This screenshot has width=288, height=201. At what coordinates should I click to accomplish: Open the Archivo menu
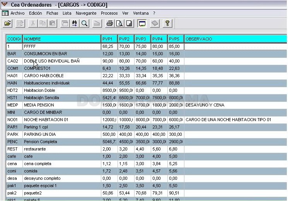(17, 13)
